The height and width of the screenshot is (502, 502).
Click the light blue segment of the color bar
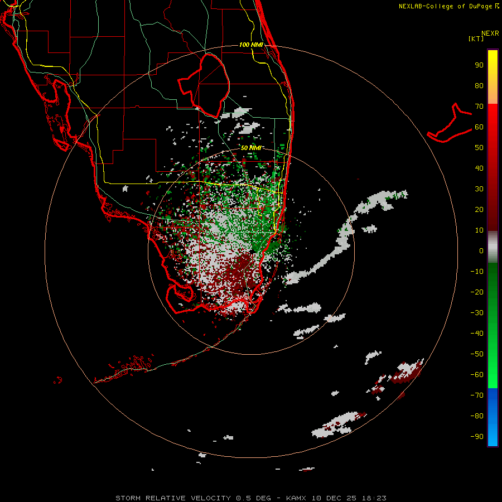coord(493,434)
